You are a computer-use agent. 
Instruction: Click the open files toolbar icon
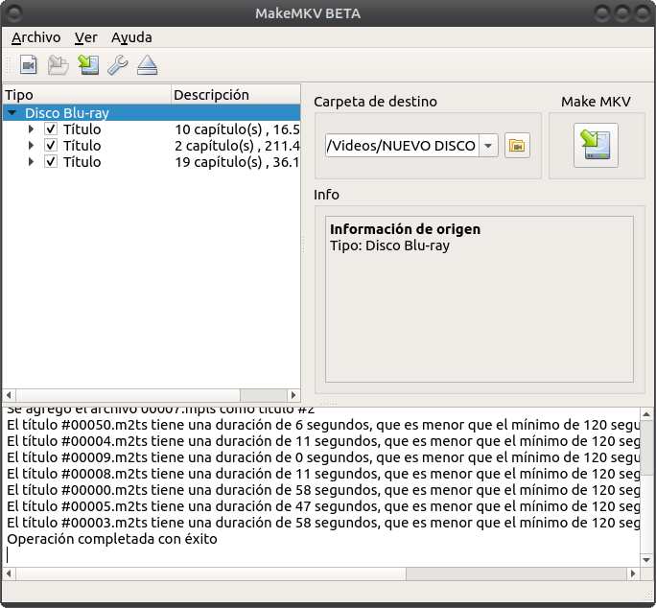29,65
